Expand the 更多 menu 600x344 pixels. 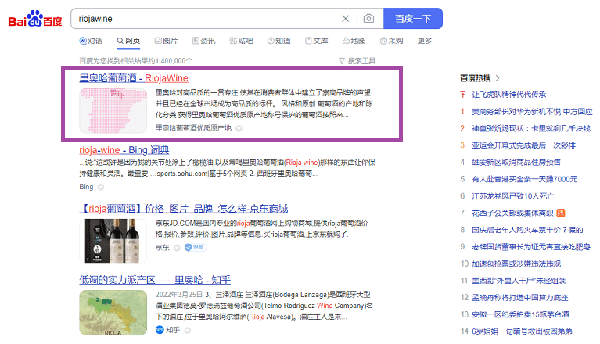point(425,41)
